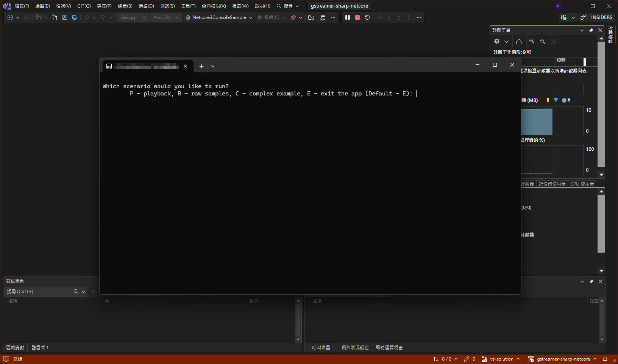Expand the Any CPU platform dropdown
618x364 pixels.
(x=166, y=17)
